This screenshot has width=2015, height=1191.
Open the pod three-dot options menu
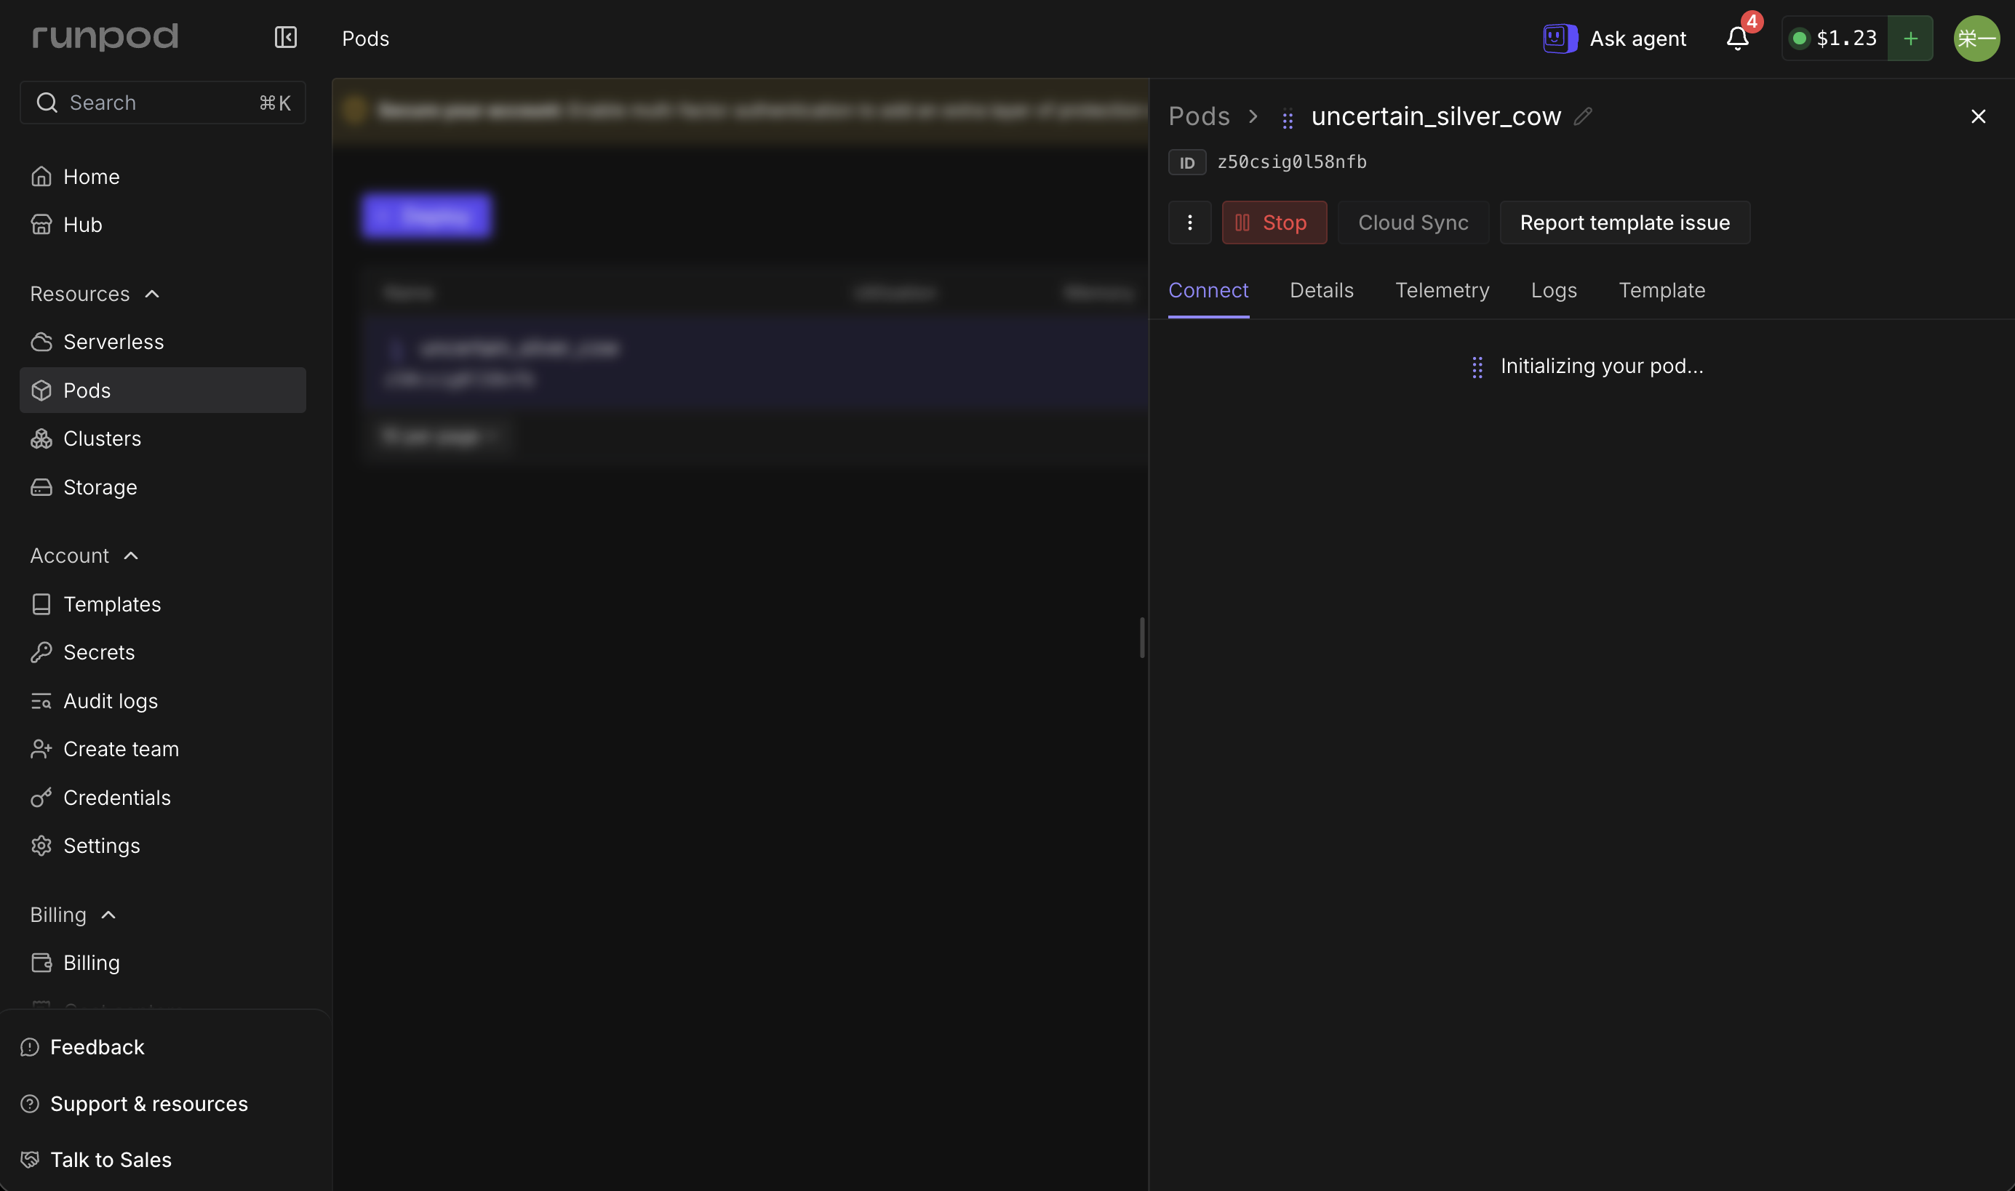tap(1190, 222)
